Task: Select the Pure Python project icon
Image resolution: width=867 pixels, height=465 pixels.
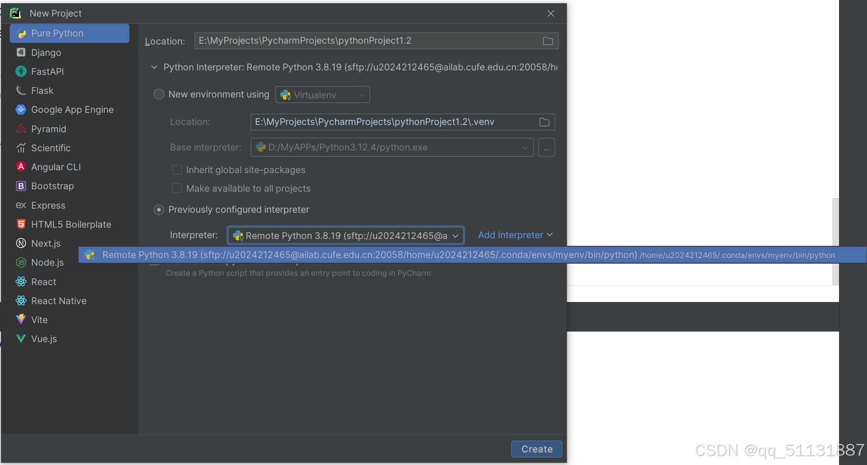Action: (x=21, y=34)
